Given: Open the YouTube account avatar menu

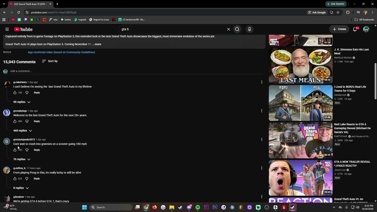Looking at the screenshot, I should (x=366, y=29).
